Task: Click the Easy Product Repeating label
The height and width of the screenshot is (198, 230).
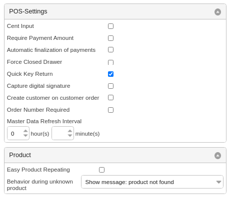Action: tap(38, 170)
